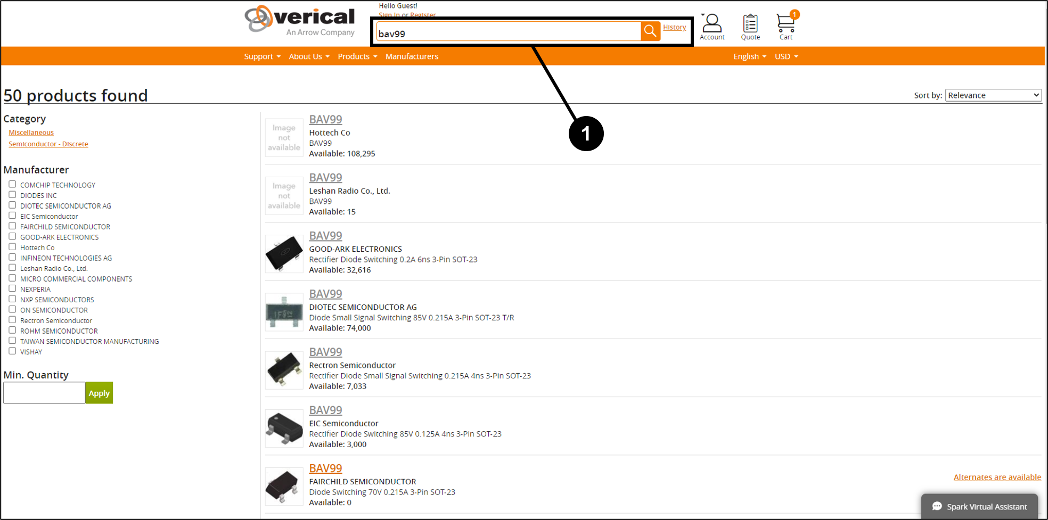Click the GOOD-ARK BAV99 product photo
1048x520 pixels.
(x=283, y=253)
